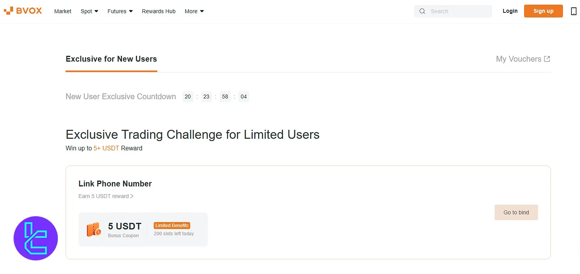Click the orange Sign up button
Image resolution: width=580 pixels, height=274 pixels.
pyautogui.click(x=544, y=11)
